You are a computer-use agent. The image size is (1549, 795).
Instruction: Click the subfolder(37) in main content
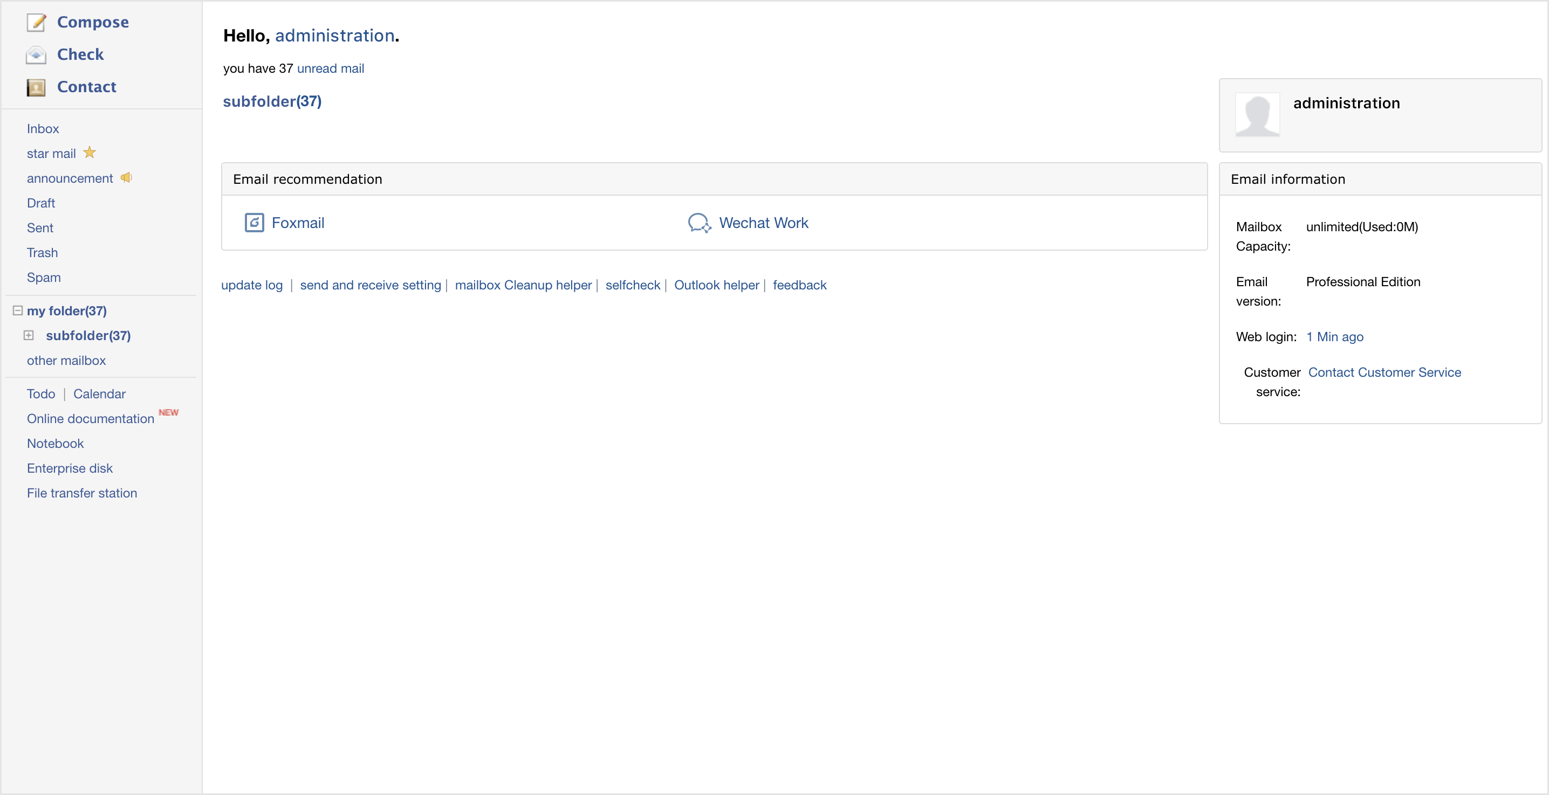coord(272,100)
